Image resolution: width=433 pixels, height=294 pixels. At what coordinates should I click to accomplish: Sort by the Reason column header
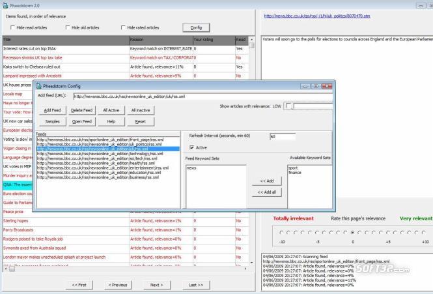(161, 40)
